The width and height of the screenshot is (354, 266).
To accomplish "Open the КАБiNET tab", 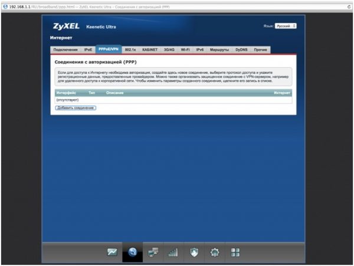I will point(150,50).
